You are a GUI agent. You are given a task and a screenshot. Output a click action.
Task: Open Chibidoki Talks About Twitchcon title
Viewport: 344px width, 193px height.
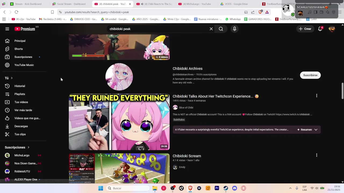216,96
